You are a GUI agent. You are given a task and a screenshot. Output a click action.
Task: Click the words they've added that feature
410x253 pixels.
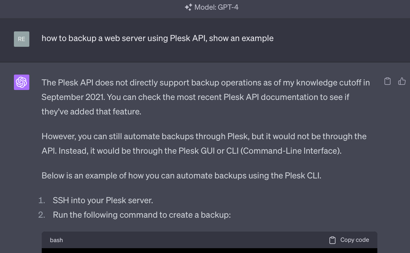coord(91,112)
